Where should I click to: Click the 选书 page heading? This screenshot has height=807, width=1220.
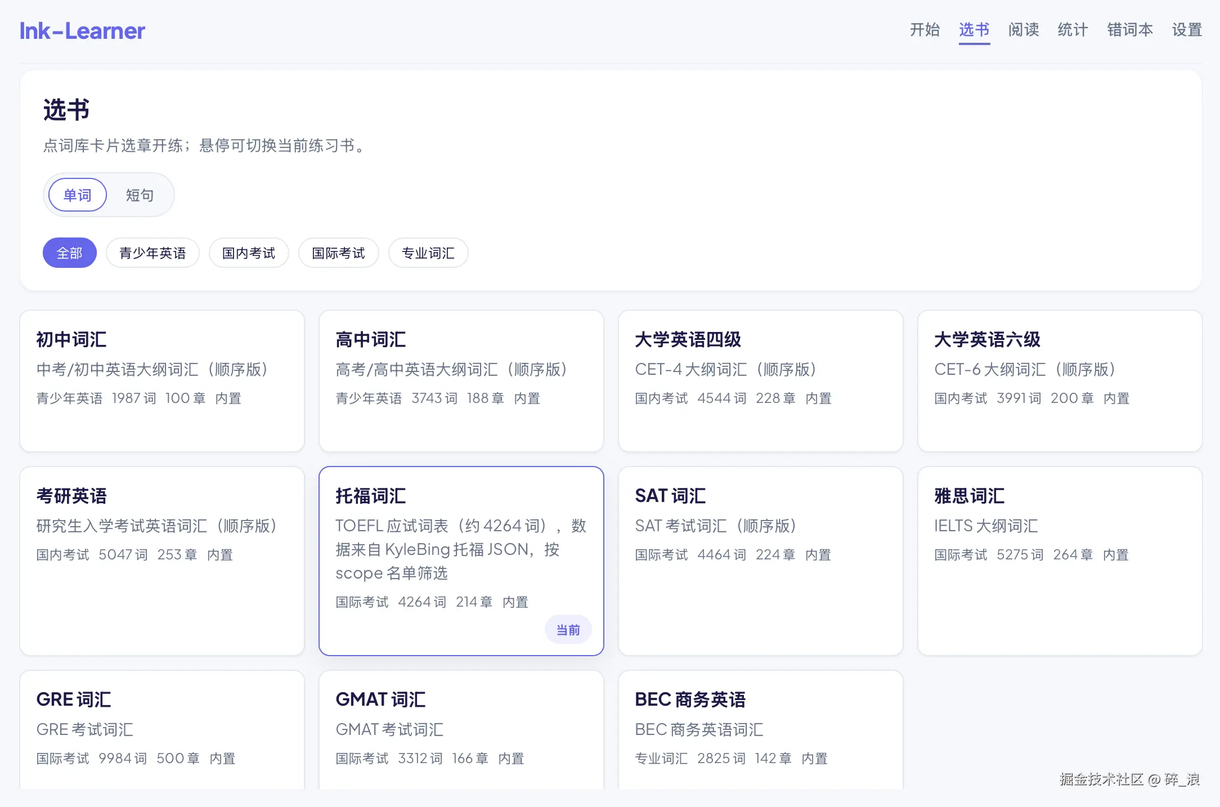(66, 110)
